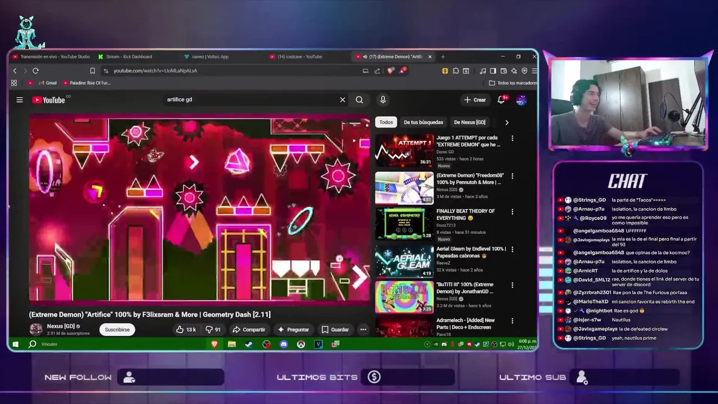The image size is (718, 404).
Task: Select the 'Todos' filter chip
Action: click(386, 122)
